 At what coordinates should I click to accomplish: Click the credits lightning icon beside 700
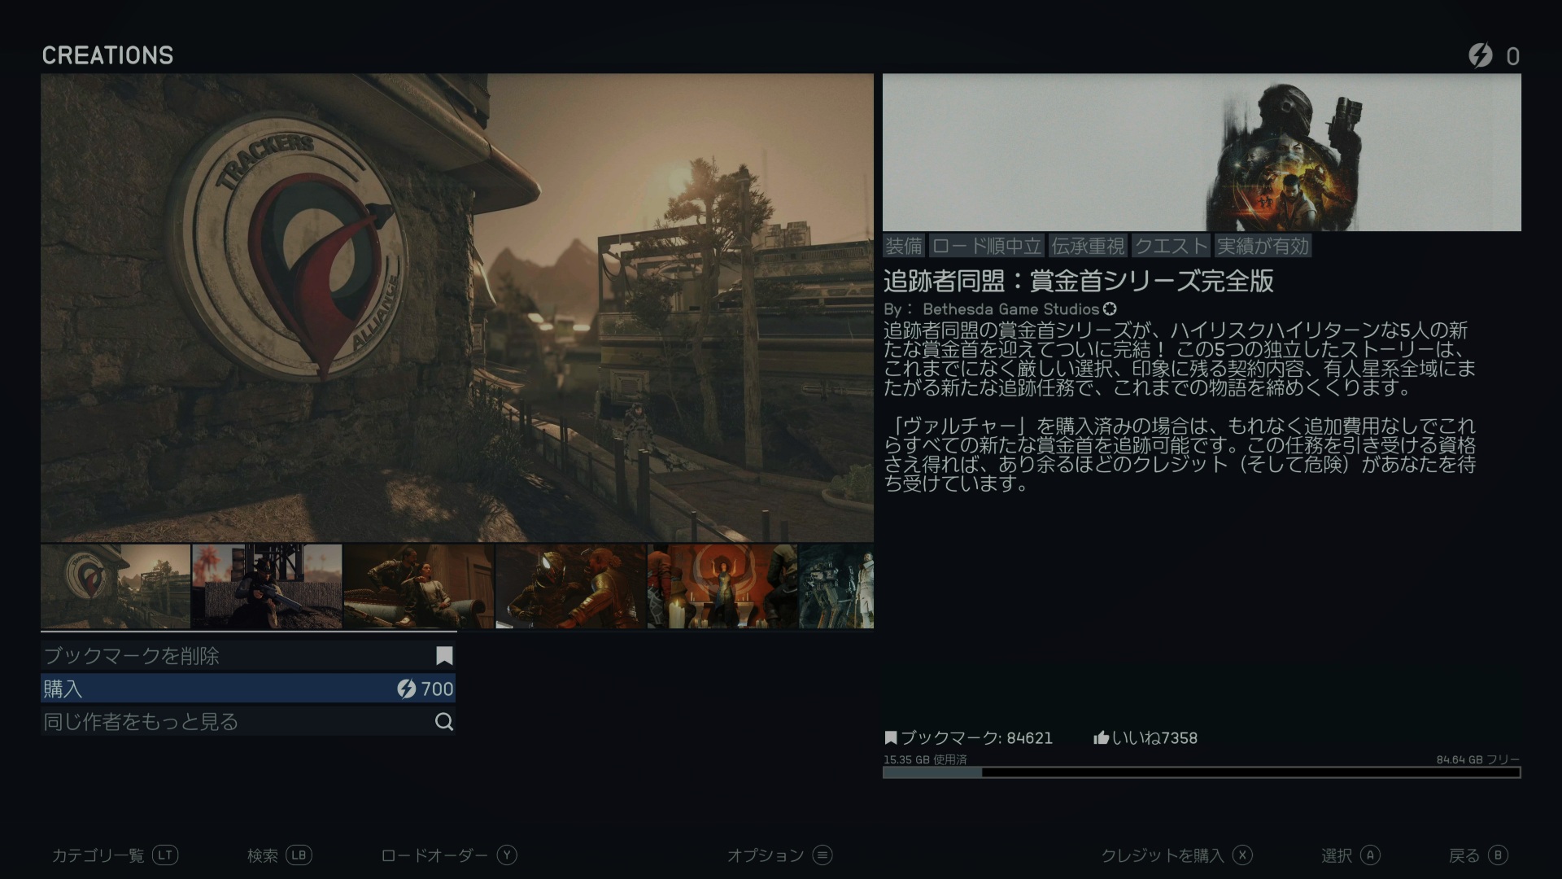406,689
